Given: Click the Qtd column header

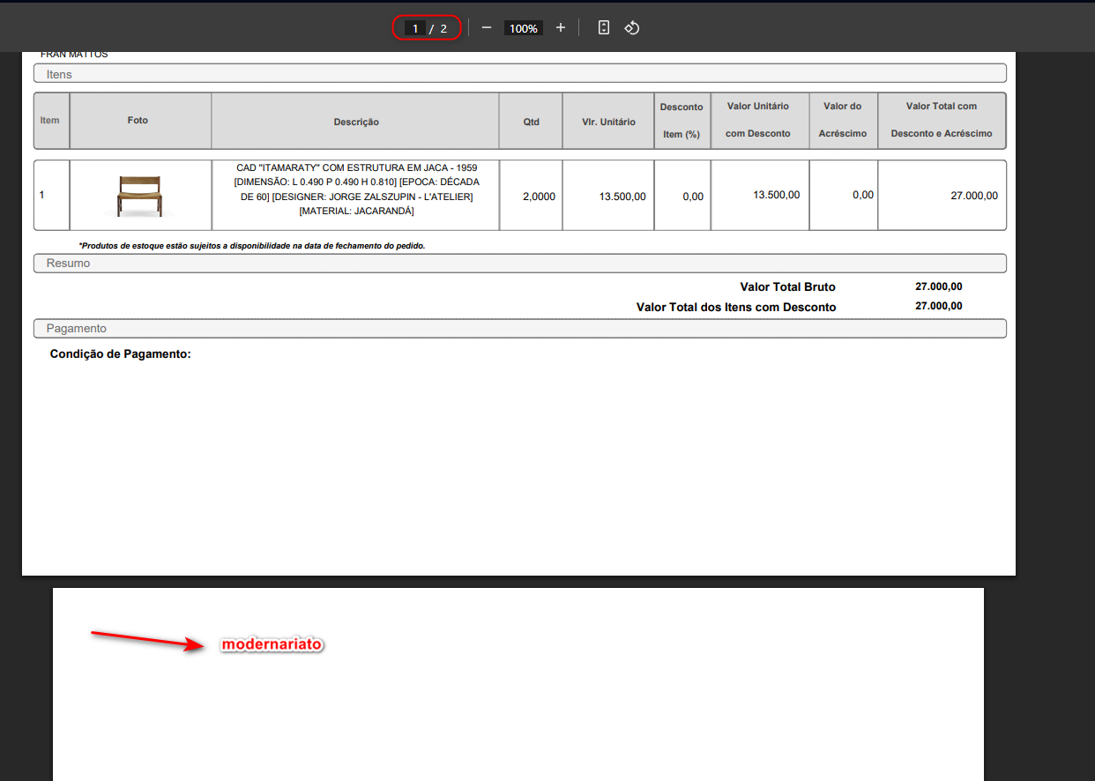Looking at the screenshot, I should tap(531, 122).
